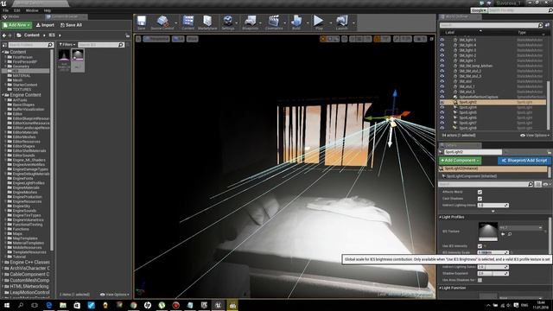
Task: Click the Build toolbar icon
Action: (x=296, y=22)
